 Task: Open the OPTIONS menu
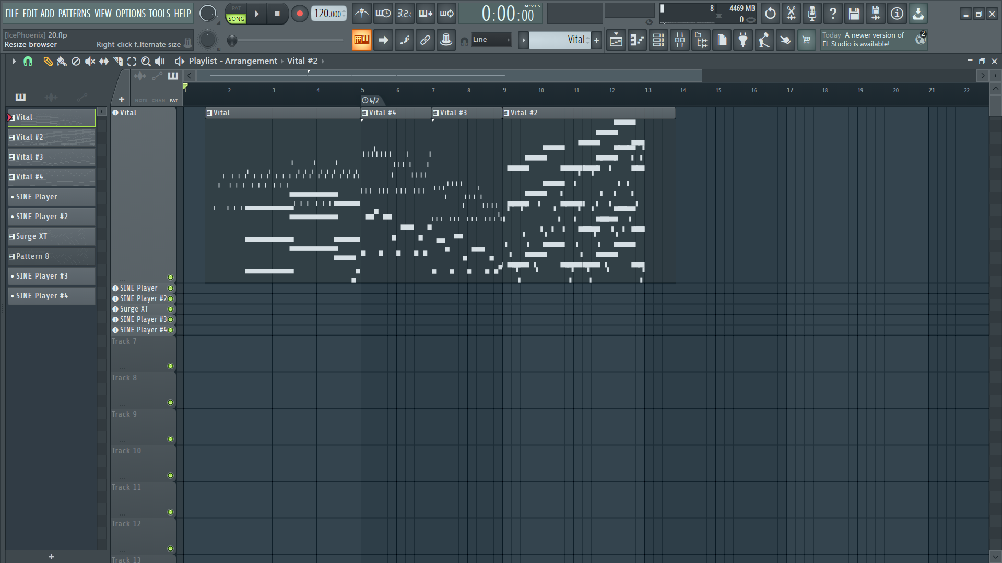131,14
